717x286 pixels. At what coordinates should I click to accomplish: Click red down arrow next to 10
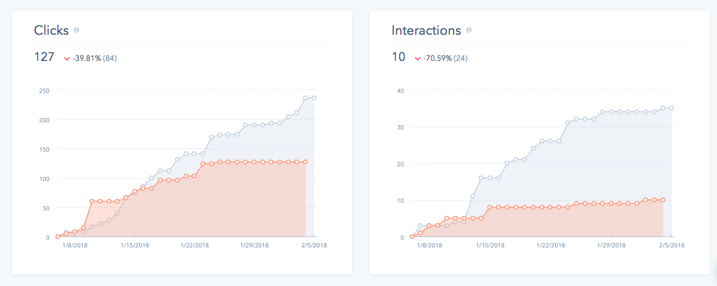(418, 58)
